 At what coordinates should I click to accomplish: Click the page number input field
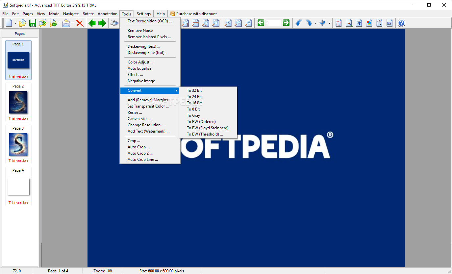point(273,23)
